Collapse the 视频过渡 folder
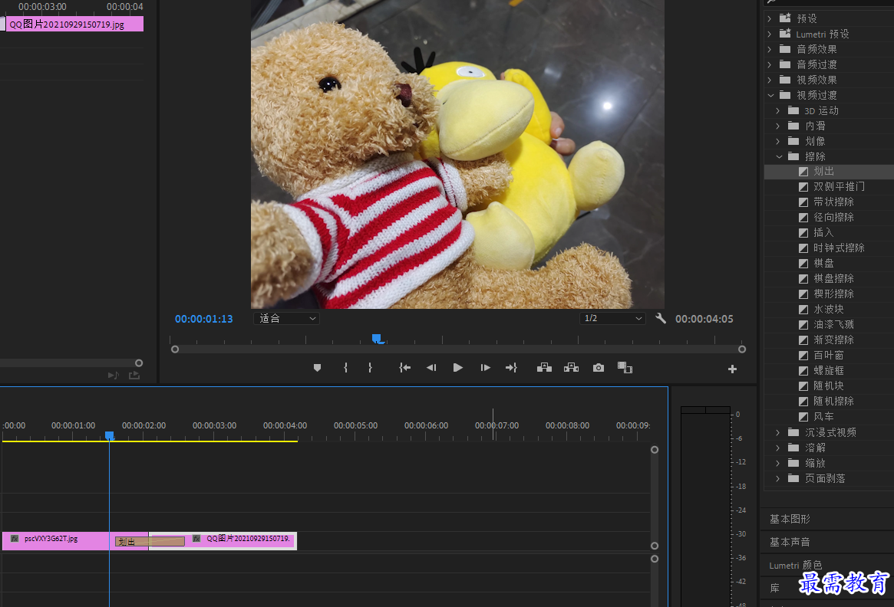This screenshot has height=607, width=894. 770,95
